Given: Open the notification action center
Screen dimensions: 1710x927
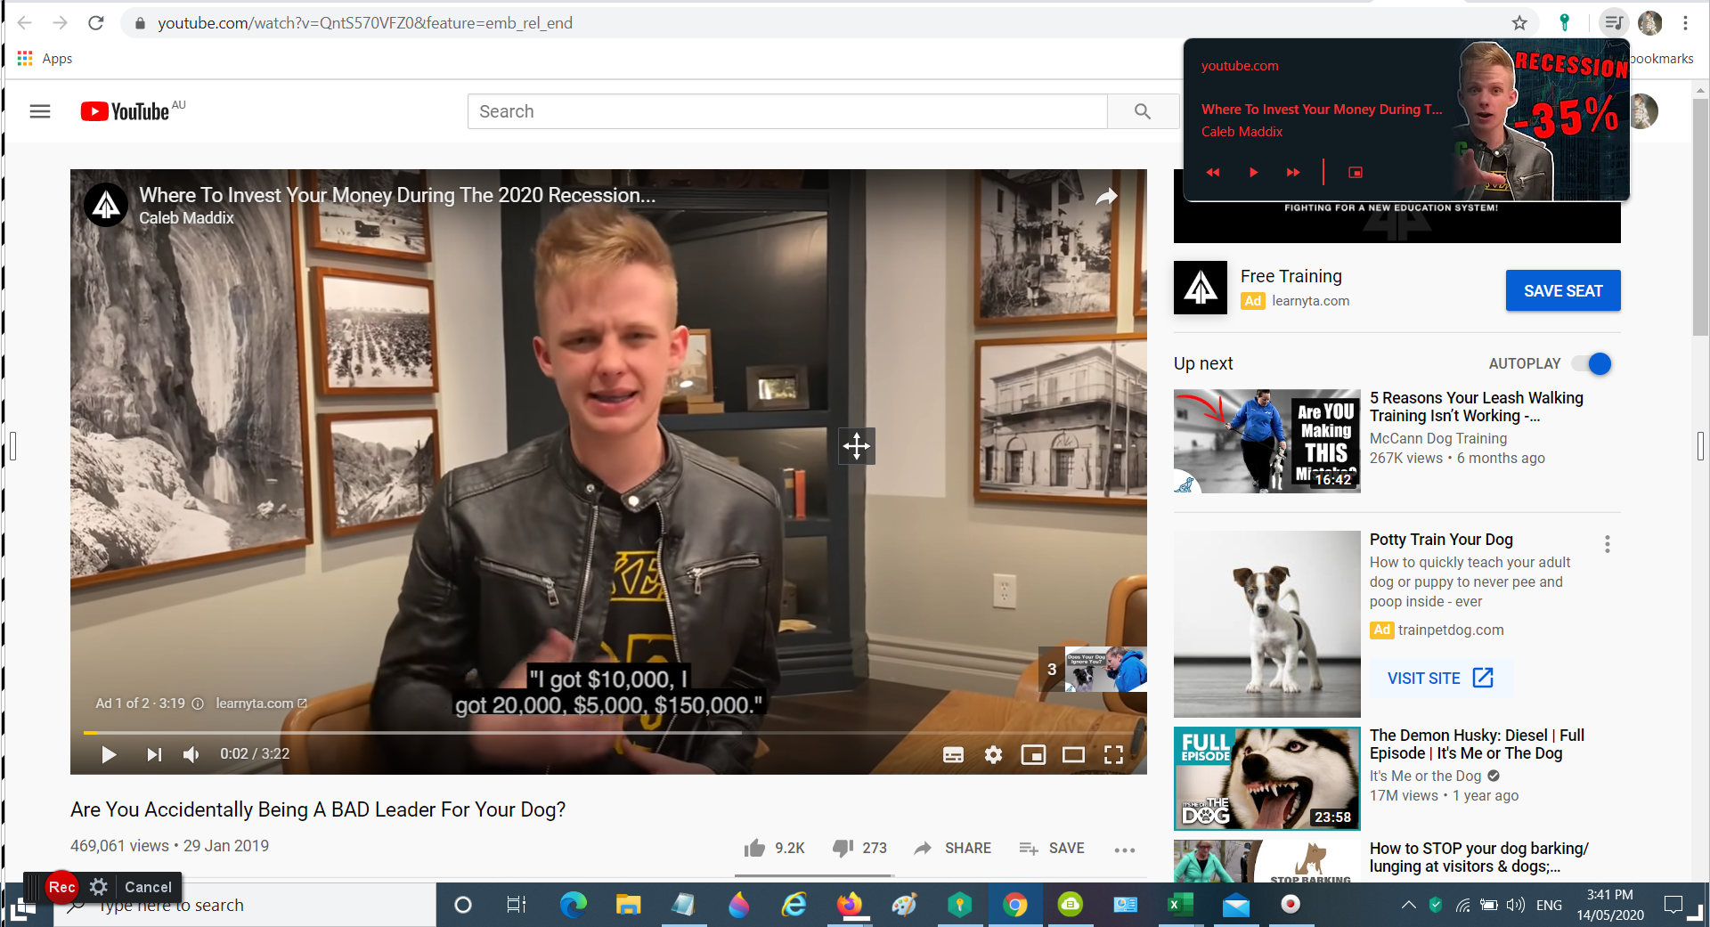Looking at the screenshot, I should click(1673, 905).
